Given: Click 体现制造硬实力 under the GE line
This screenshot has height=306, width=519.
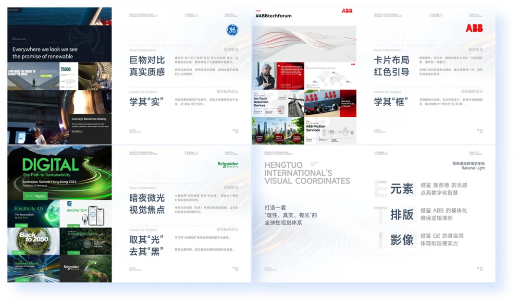Looking at the screenshot, I should pos(439,244).
